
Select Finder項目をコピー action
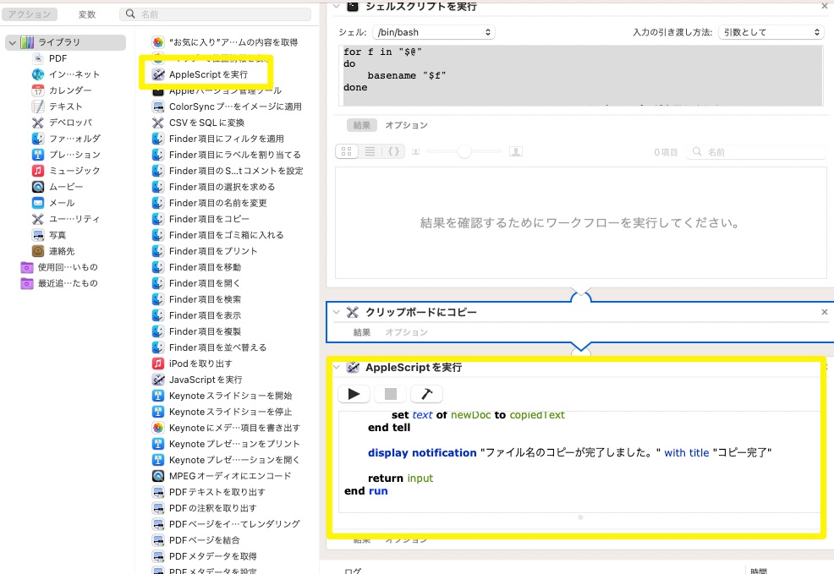[x=209, y=219]
